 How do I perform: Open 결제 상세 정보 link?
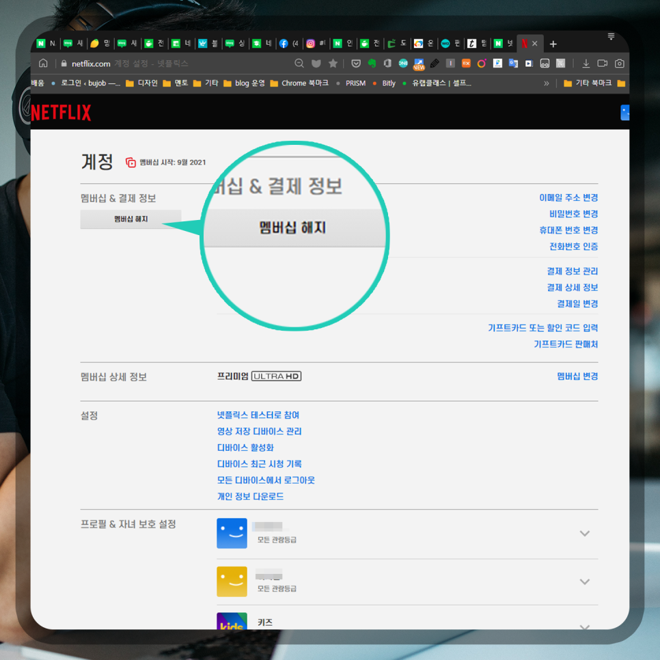coord(572,288)
